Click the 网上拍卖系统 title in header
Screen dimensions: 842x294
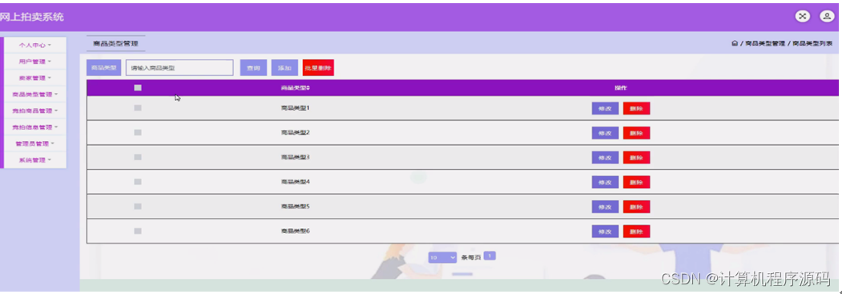pos(32,17)
